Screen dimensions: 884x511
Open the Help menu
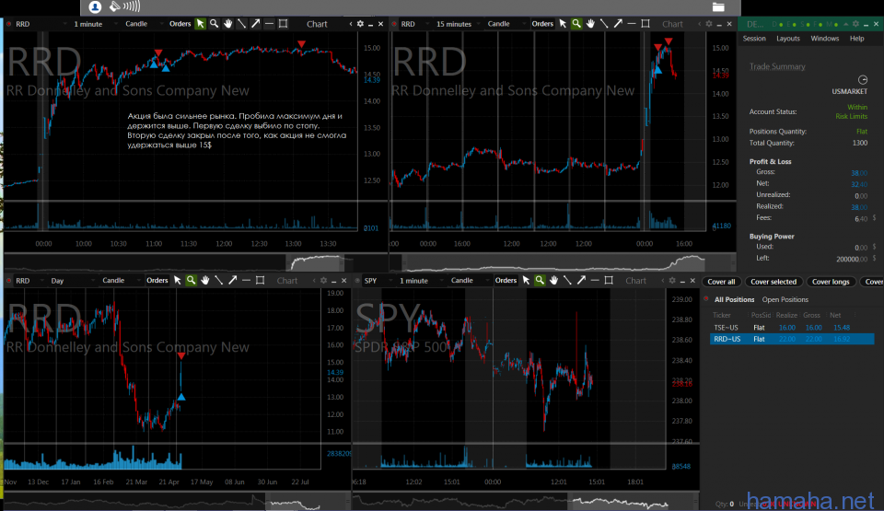click(x=857, y=39)
